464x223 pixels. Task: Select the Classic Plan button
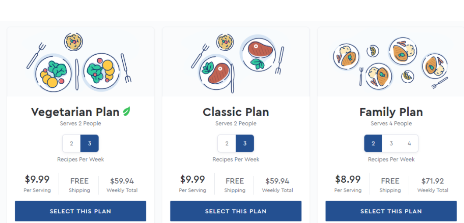[x=236, y=211]
